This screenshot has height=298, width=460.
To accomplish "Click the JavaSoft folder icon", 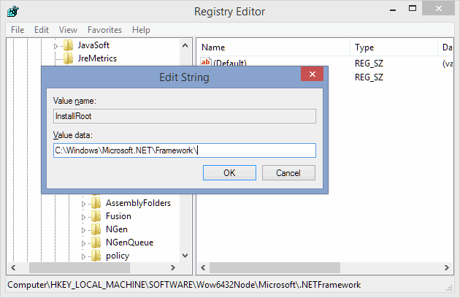I will click(68, 45).
